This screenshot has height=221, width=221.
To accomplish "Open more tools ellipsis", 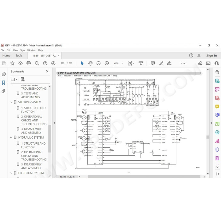I will (183, 63).
